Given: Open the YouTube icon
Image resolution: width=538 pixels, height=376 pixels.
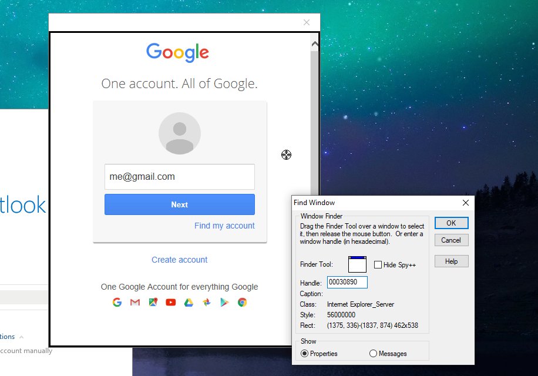Looking at the screenshot, I should (170, 302).
